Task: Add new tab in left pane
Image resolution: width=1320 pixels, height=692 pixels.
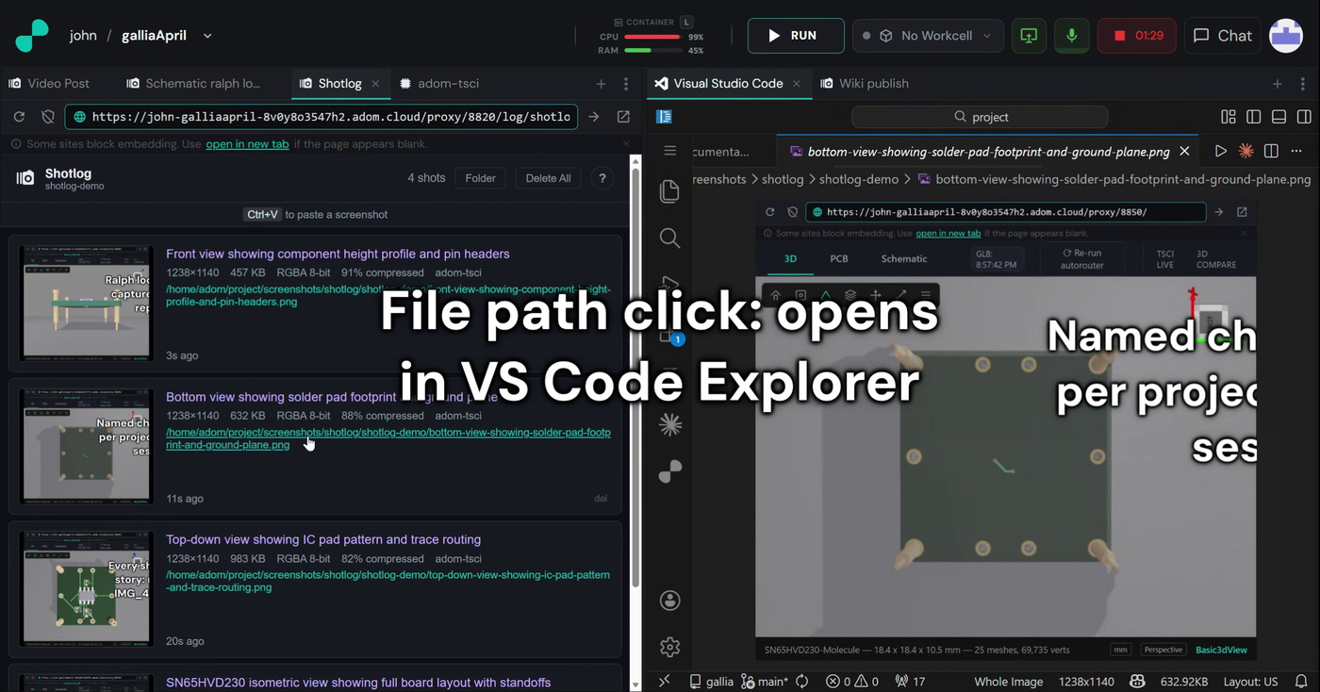Action: coord(601,83)
